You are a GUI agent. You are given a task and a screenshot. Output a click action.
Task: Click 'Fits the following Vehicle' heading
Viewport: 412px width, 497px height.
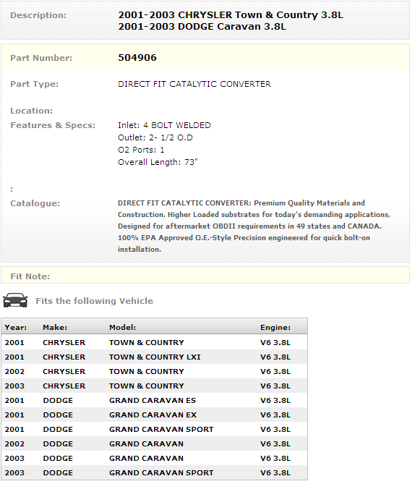95,301
